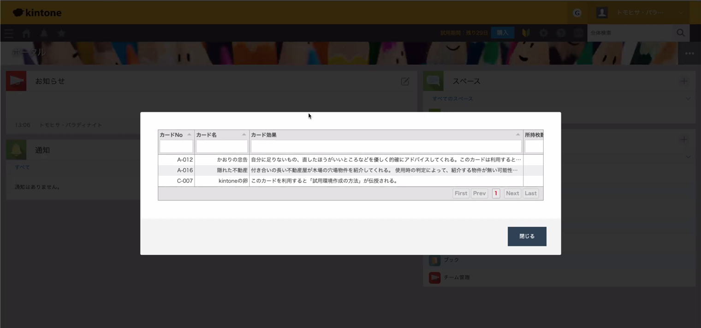Image resolution: width=701 pixels, height=328 pixels.
Task: Go to the Next page
Action: tap(512, 193)
